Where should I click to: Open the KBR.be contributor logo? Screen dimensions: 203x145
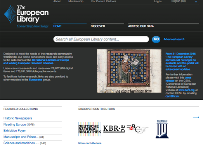coord(114,129)
